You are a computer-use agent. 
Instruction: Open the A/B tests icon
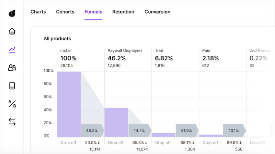(x=12, y=104)
